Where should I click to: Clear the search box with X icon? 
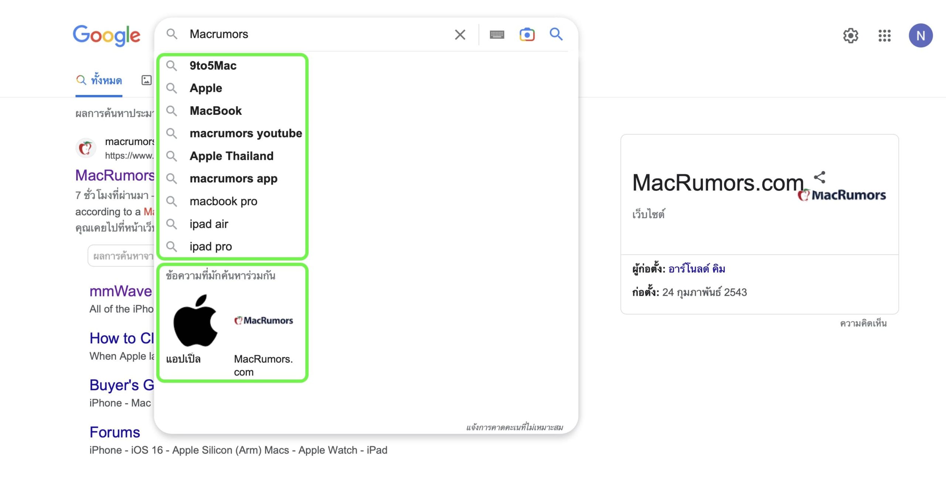(460, 35)
